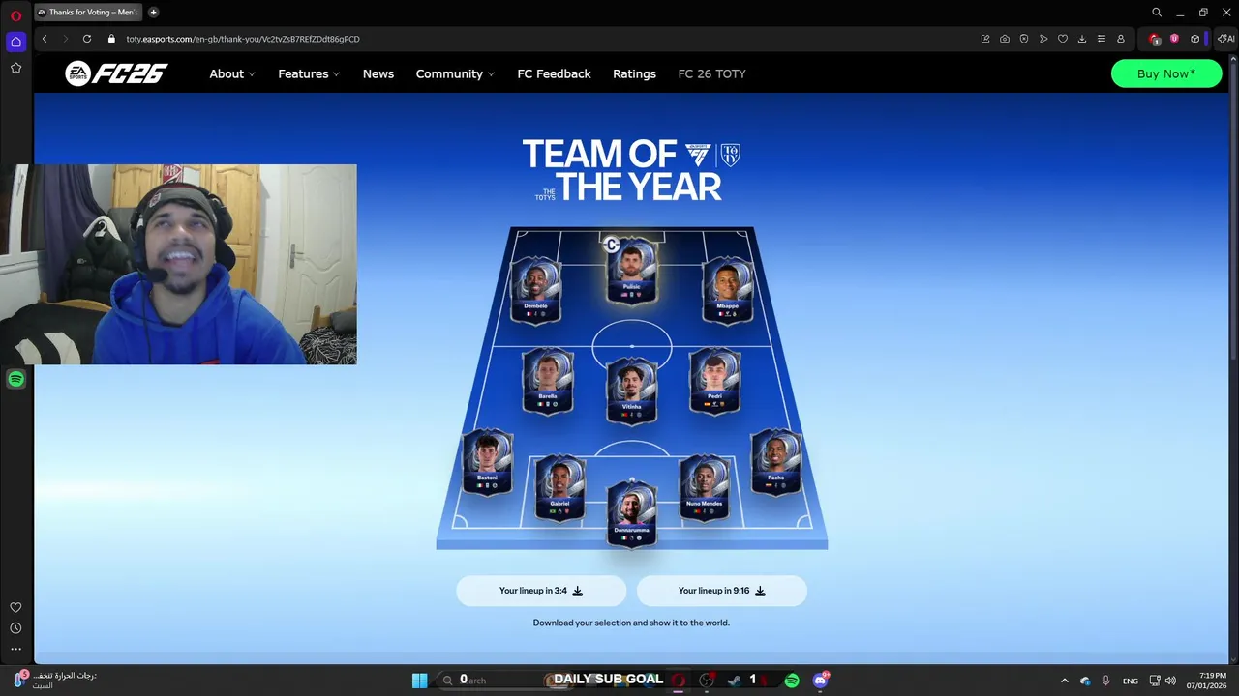
Task: Select the Pulisic captain card
Action: point(631,271)
